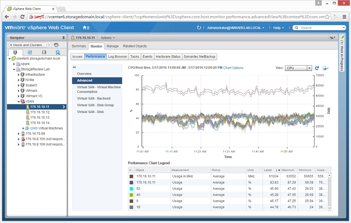Click the green swatch for object 40
The height and width of the screenshot is (223, 351).
tap(131, 195)
